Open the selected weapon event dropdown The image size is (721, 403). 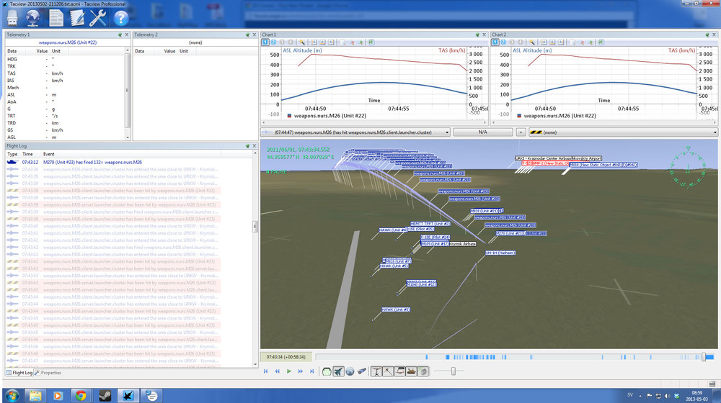point(447,132)
